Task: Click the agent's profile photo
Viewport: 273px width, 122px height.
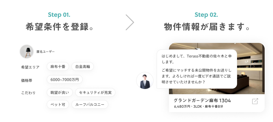Action: pos(145,81)
